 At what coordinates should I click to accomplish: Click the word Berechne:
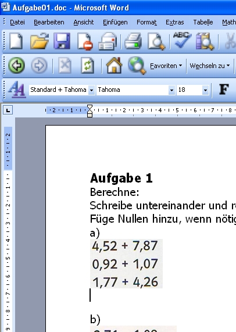pyautogui.click(x=115, y=192)
